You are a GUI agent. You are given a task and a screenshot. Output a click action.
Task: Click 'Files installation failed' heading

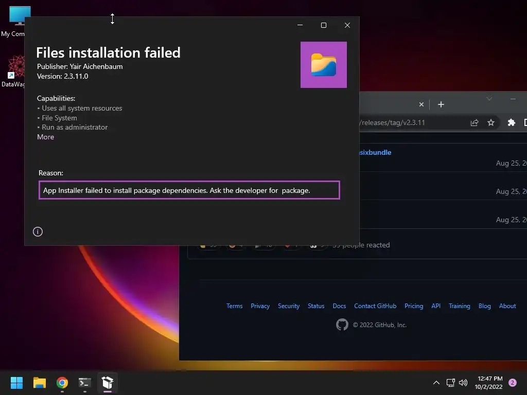pos(108,53)
